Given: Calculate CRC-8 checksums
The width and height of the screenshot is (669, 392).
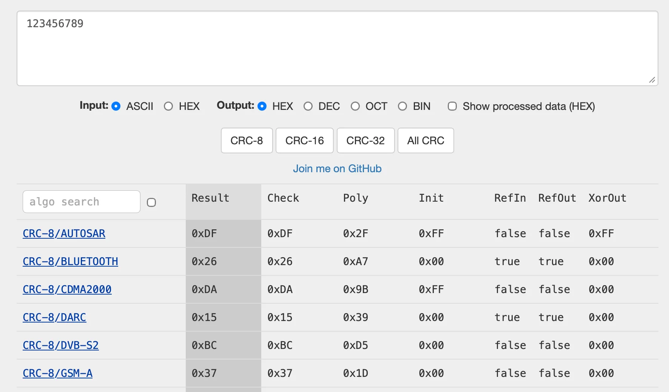Looking at the screenshot, I should [247, 140].
